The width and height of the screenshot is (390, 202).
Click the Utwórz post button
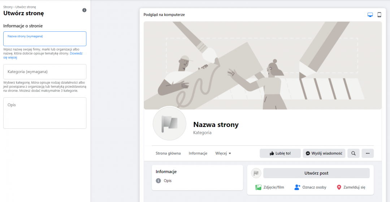(x=316, y=173)
